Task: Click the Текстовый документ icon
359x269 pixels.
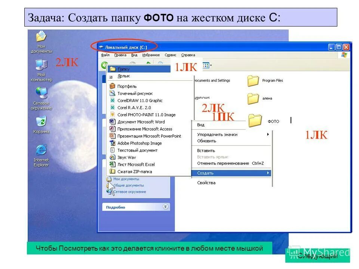Action: click(113, 150)
